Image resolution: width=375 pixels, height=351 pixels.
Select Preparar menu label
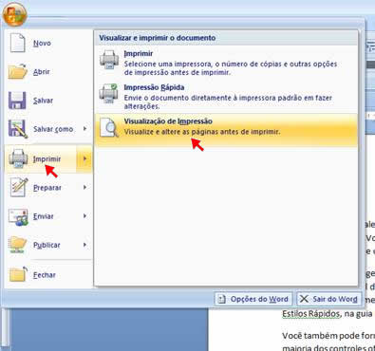[47, 188]
